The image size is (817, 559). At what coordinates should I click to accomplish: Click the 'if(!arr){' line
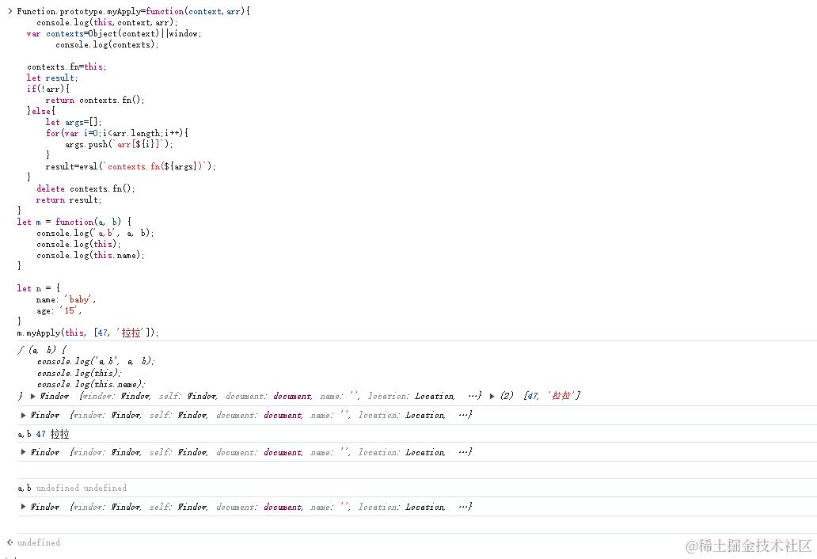click(x=48, y=89)
